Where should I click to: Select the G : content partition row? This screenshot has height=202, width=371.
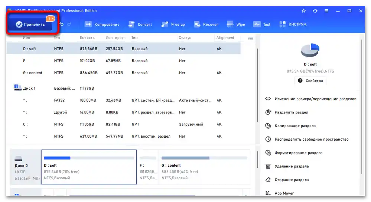124,73
